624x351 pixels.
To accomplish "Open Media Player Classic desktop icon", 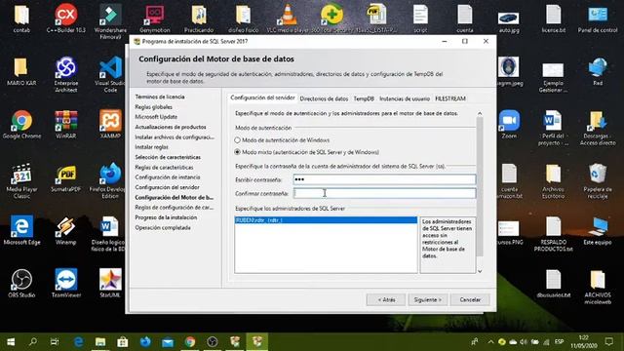I will (21, 180).
